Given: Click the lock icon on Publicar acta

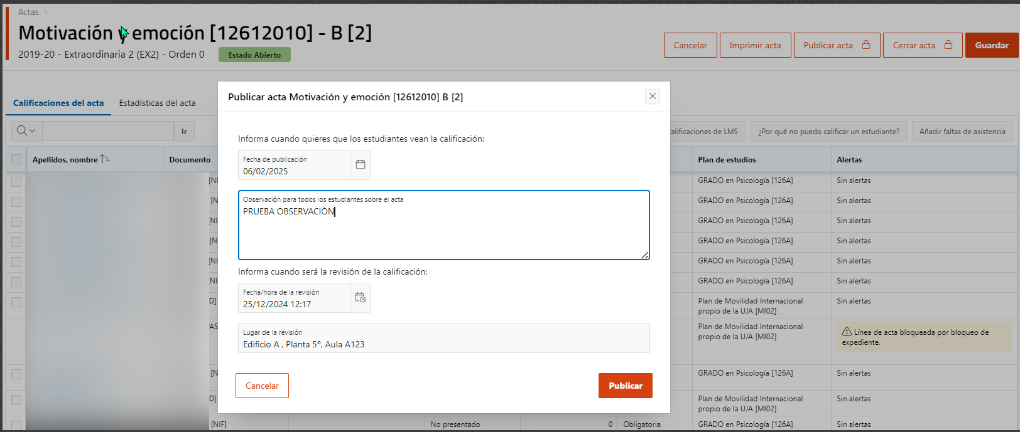Looking at the screenshot, I should 866,45.
